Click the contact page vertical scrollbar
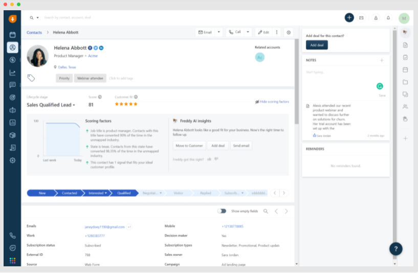 pos(296,81)
